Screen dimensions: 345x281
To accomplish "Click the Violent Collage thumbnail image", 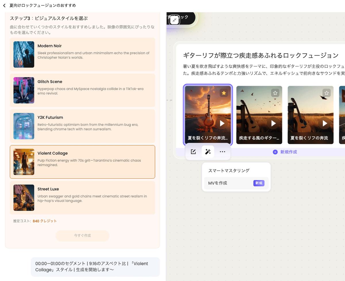I will click(x=24, y=162).
